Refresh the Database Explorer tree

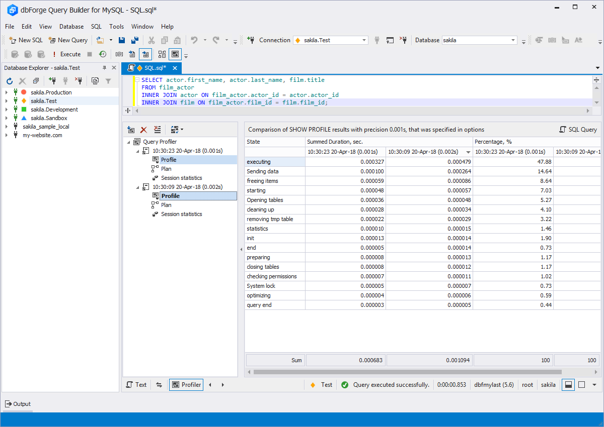[9, 80]
